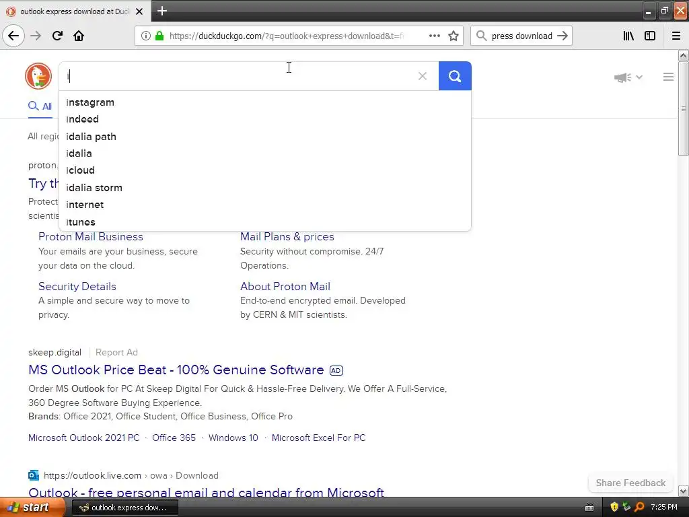Open https://outlook.live.com result URL
This screenshot has height=517, width=689.
131,476
